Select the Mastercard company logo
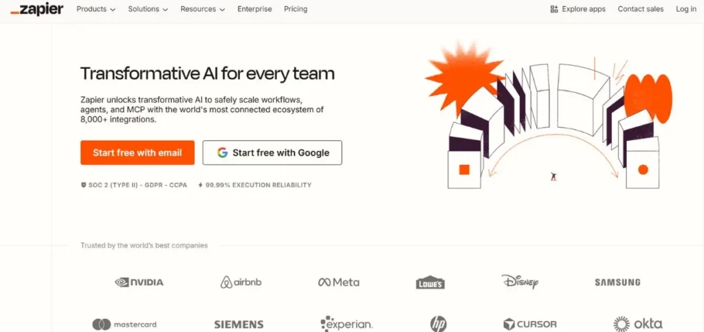The image size is (704, 332). click(124, 324)
